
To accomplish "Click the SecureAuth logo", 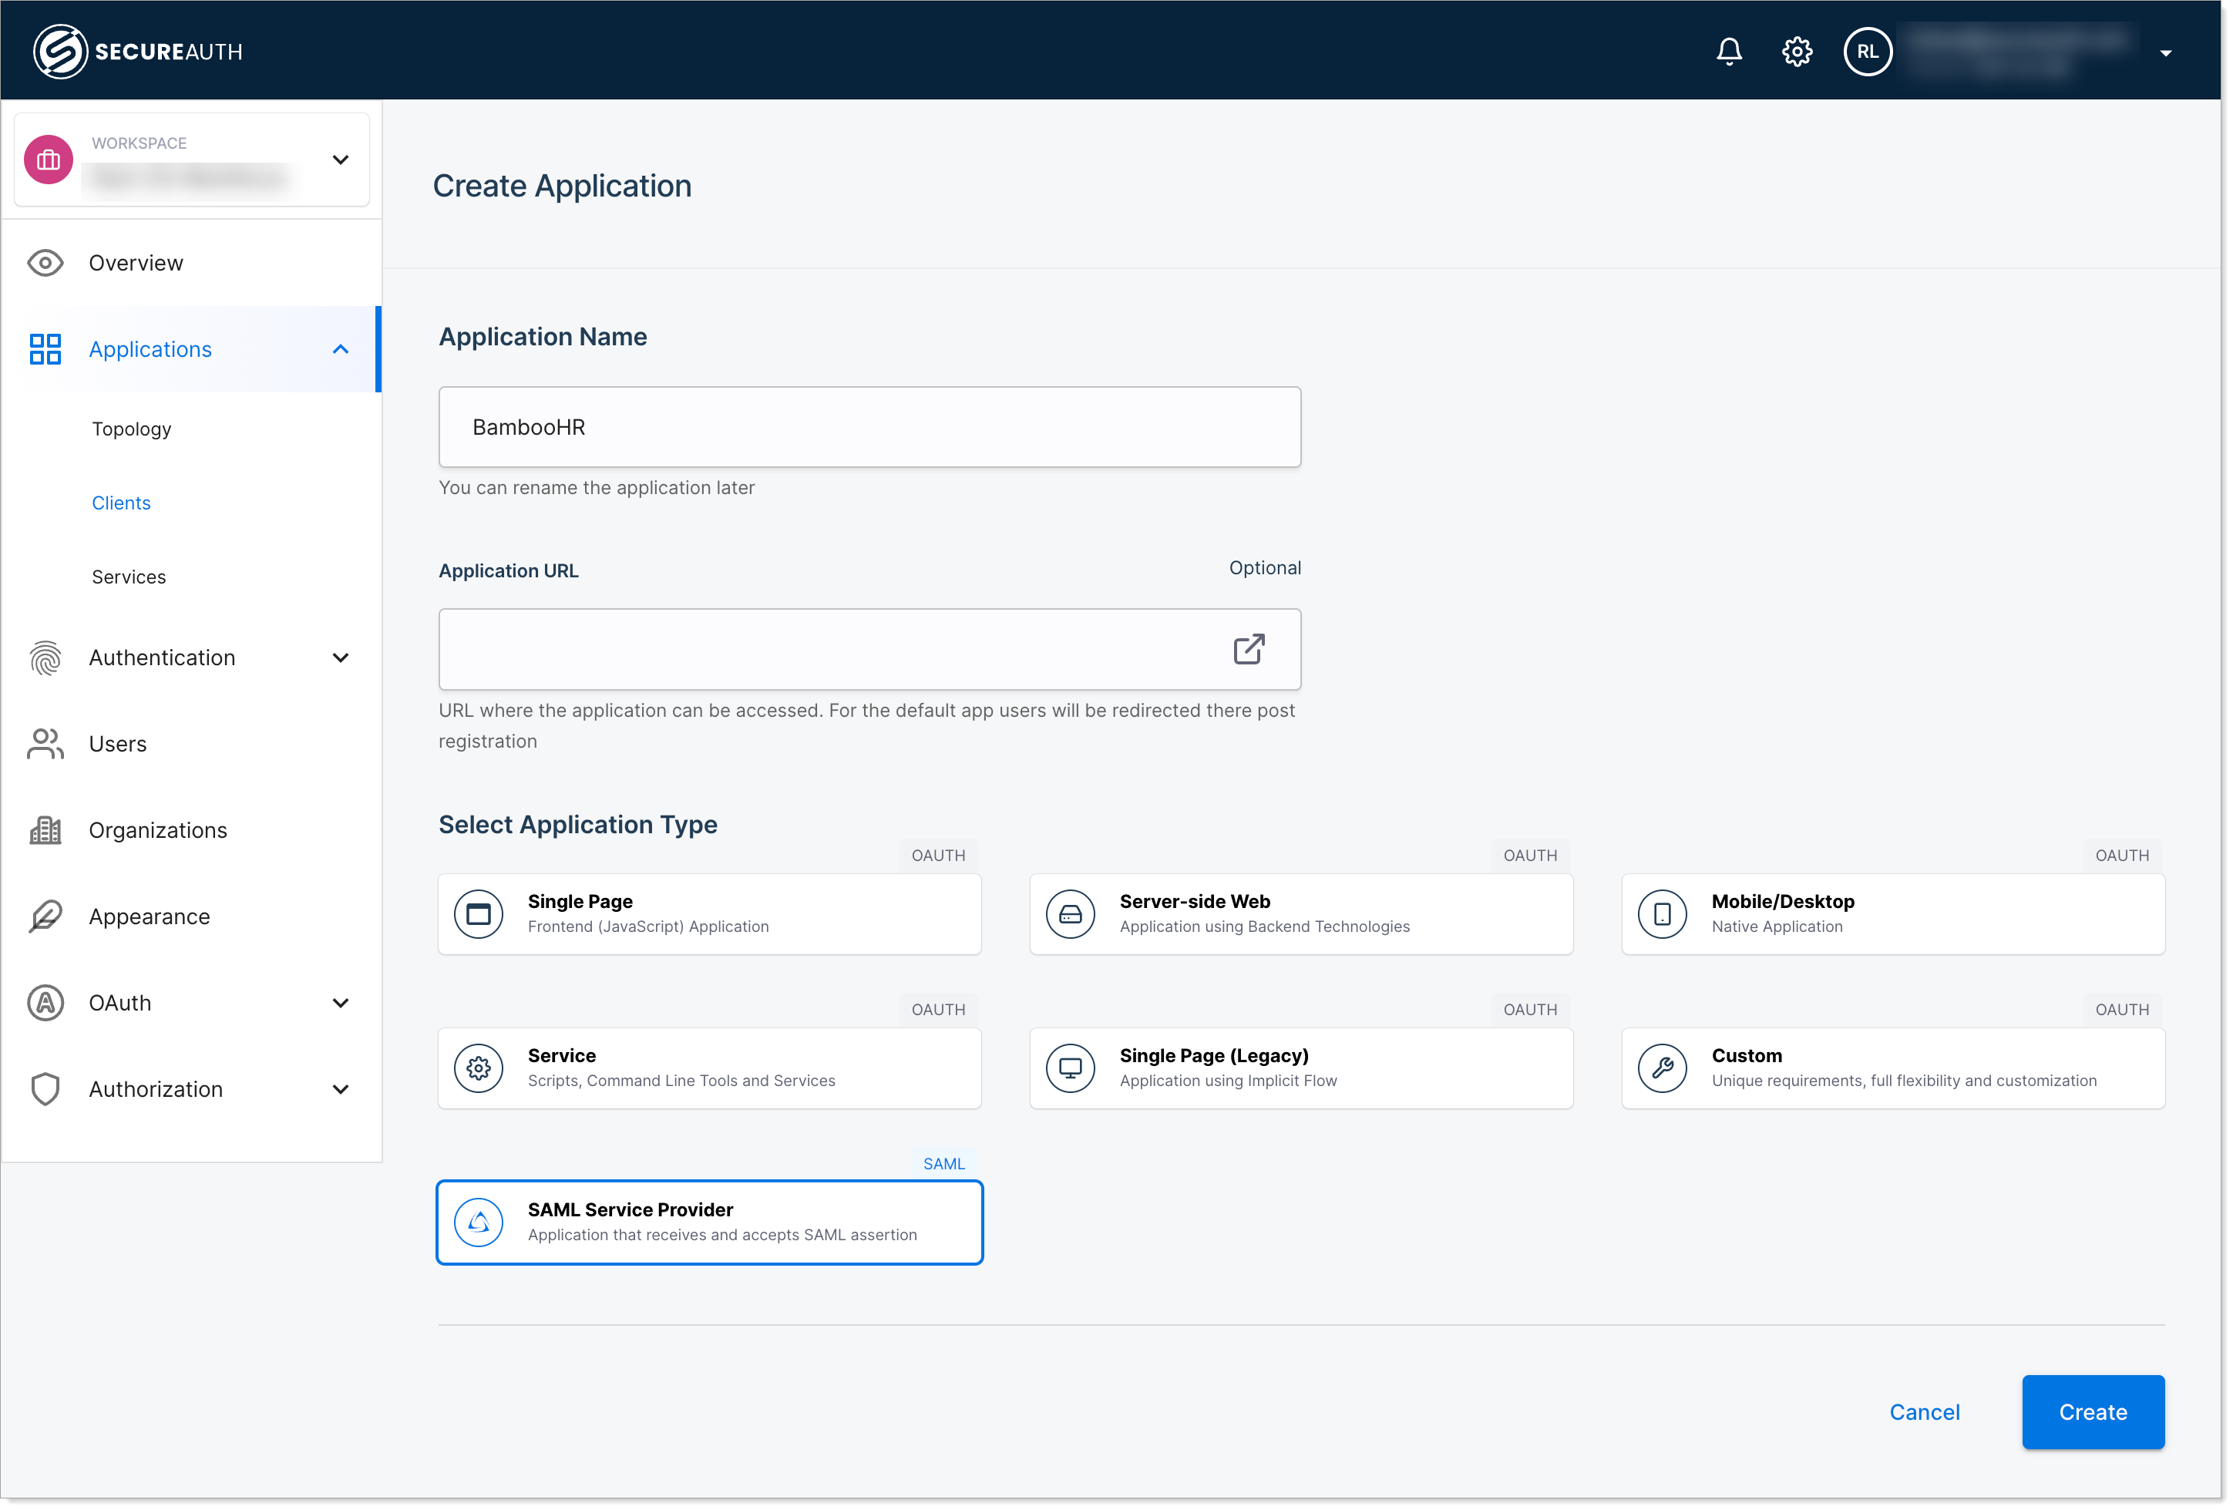I will pyautogui.click(x=137, y=51).
